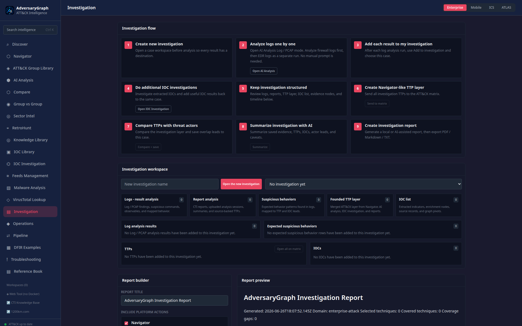Focus the New investigation name field
The width and height of the screenshot is (522, 326).
170,184
